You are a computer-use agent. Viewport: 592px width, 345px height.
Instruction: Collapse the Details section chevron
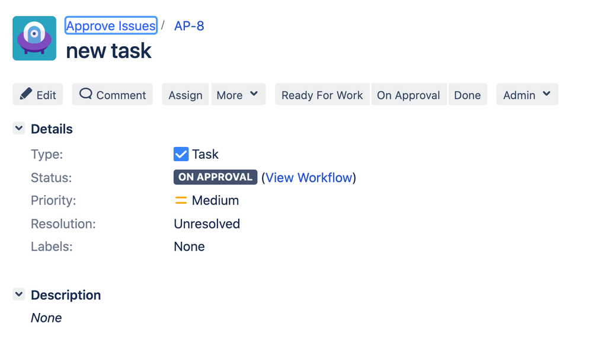pyautogui.click(x=19, y=128)
